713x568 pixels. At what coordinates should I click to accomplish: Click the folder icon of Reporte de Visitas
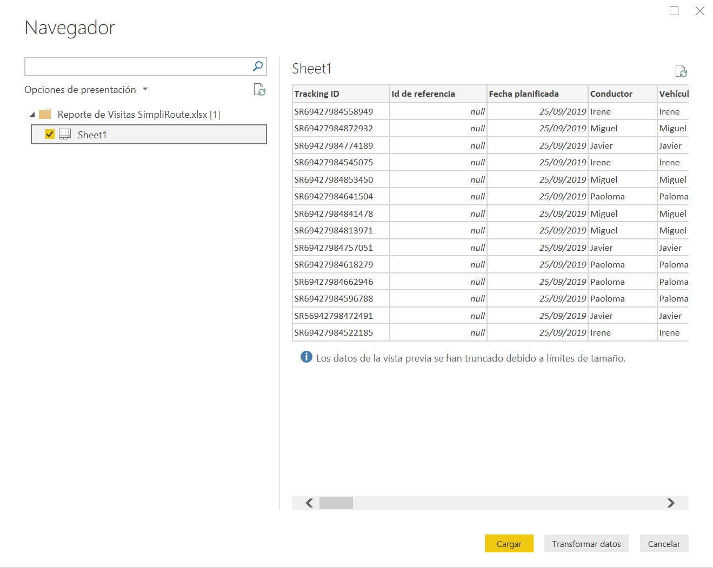[45, 114]
